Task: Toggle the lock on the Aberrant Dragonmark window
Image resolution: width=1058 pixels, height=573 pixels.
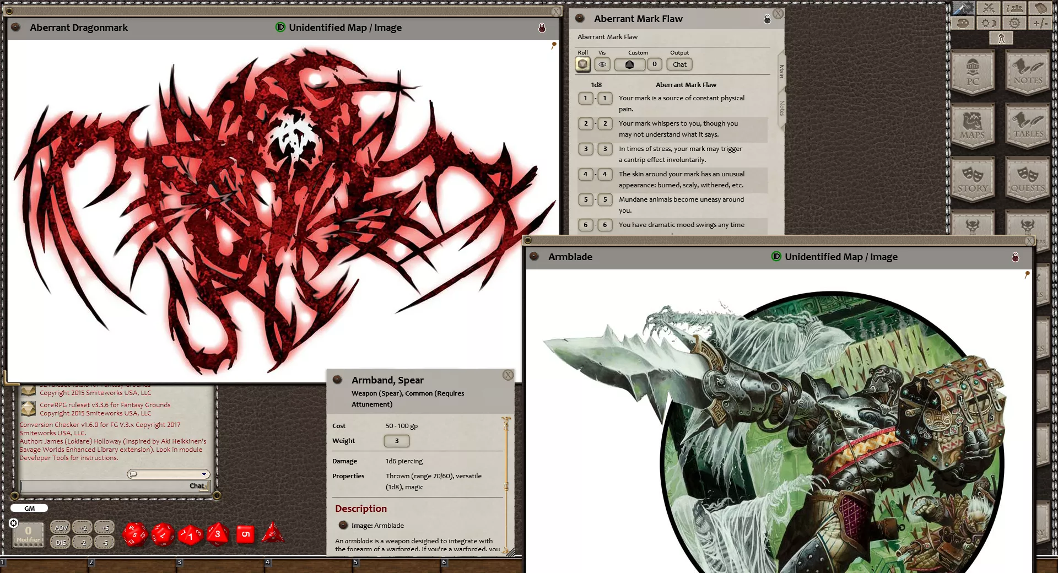Action: [x=542, y=28]
